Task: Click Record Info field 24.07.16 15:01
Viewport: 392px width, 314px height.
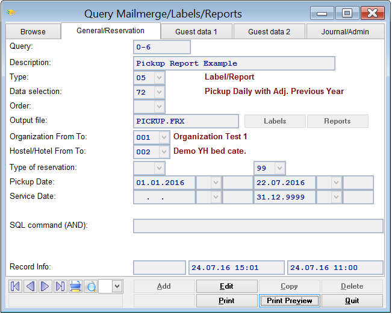Action: click(x=237, y=268)
